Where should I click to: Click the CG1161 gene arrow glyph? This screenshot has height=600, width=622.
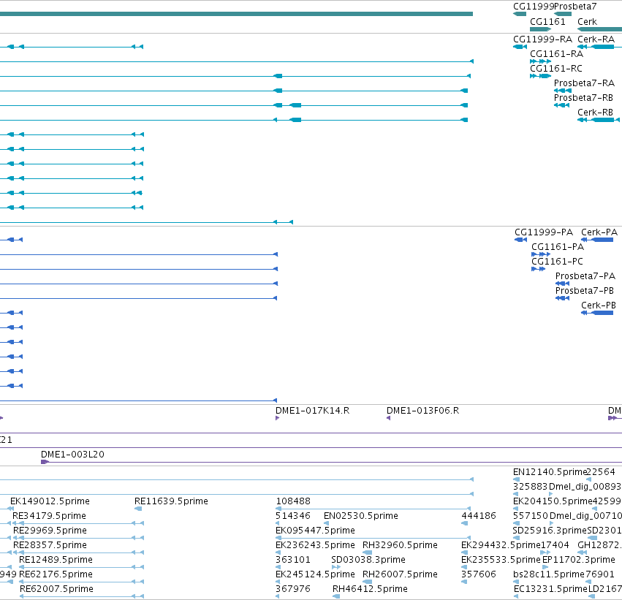point(540,29)
